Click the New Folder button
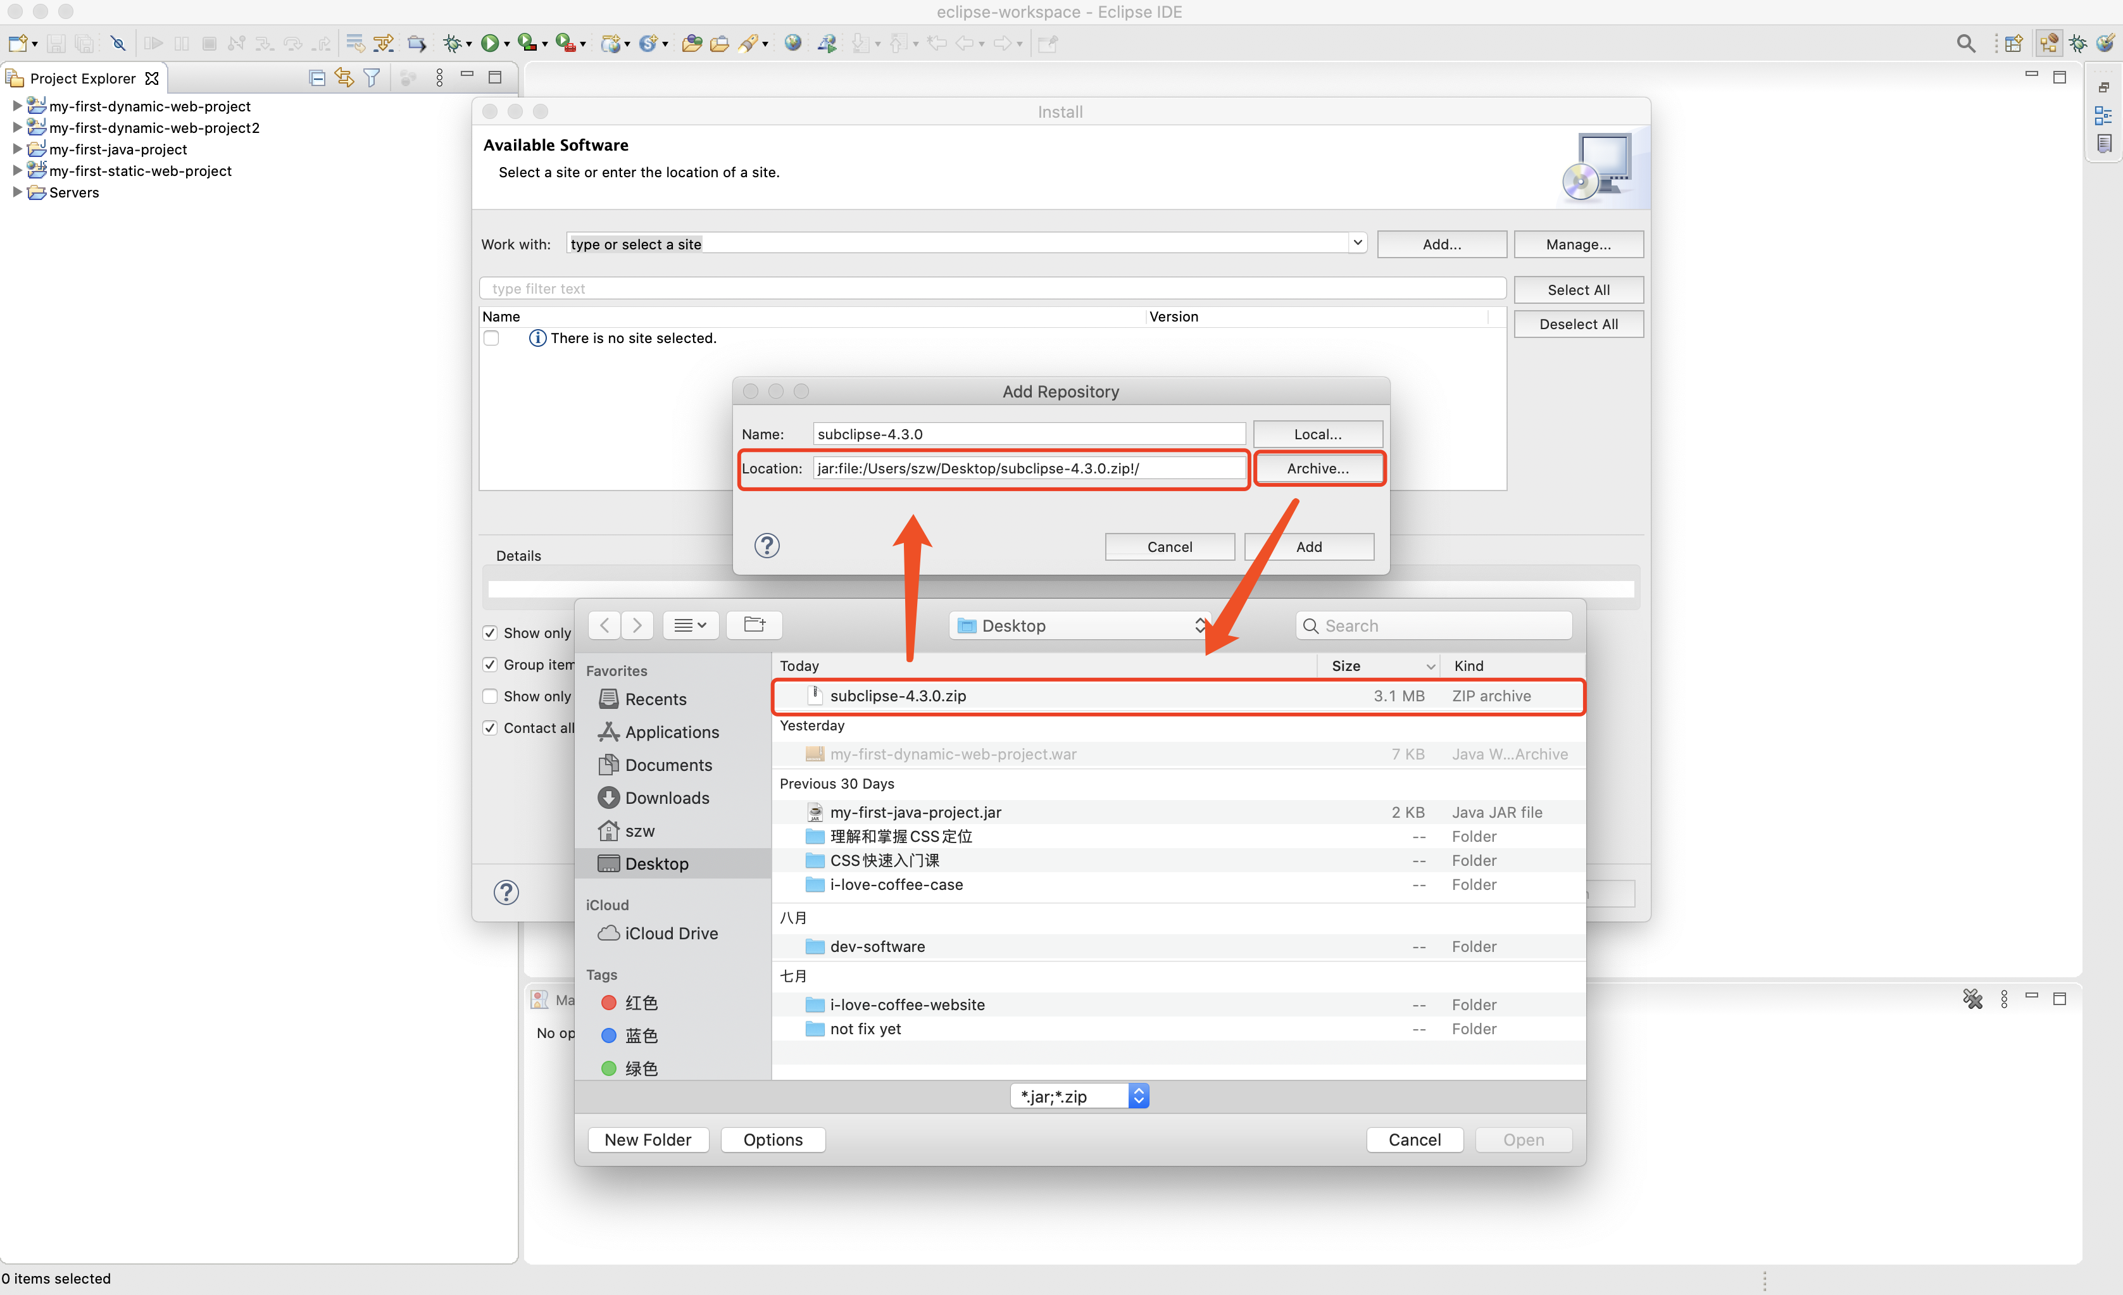The image size is (2123, 1295). click(x=648, y=1139)
